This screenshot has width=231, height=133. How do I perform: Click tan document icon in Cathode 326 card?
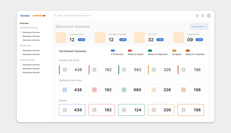[x=154, y=90]
